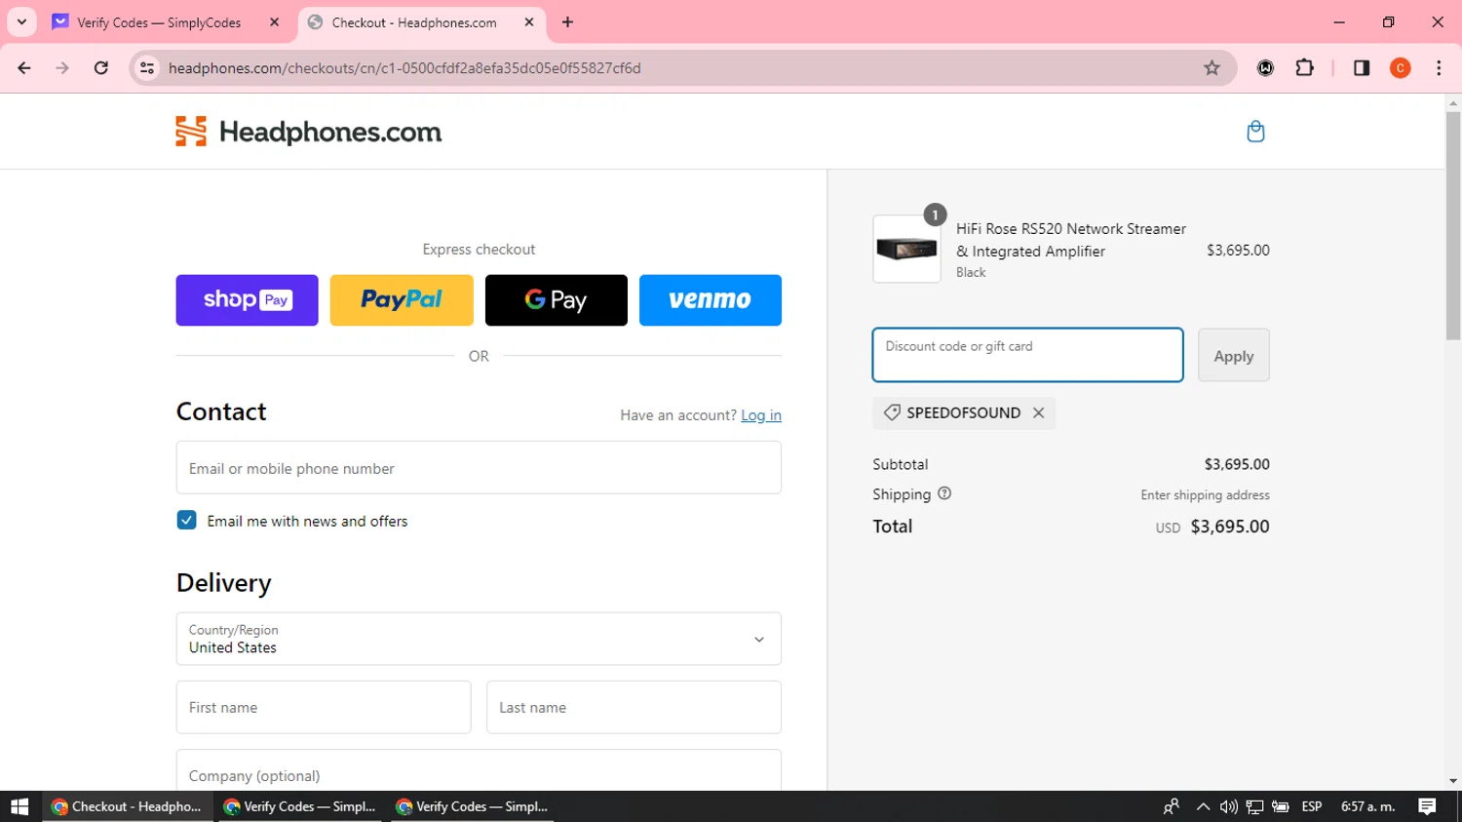Uncheck Email me with news and offers
This screenshot has height=822, width=1462.
[x=186, y=521]
